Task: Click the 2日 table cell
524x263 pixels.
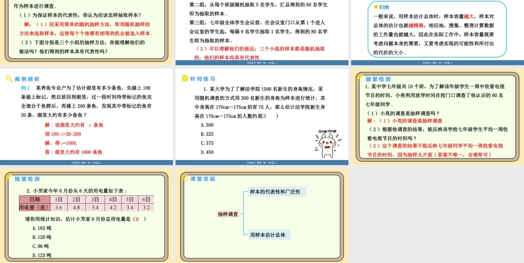Action: [76, 199]
